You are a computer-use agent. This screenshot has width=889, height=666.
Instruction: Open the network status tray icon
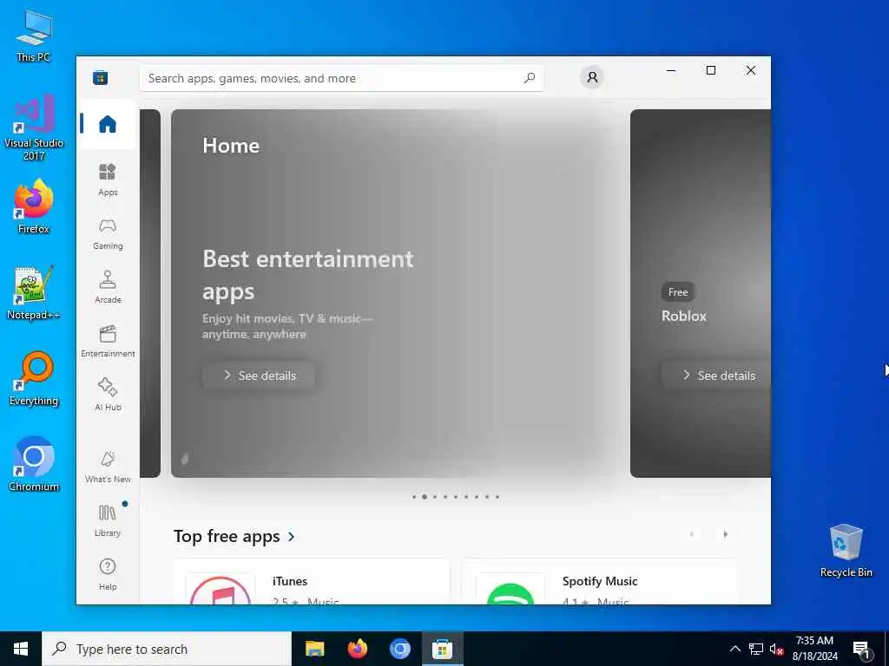[x=756, y=649]
